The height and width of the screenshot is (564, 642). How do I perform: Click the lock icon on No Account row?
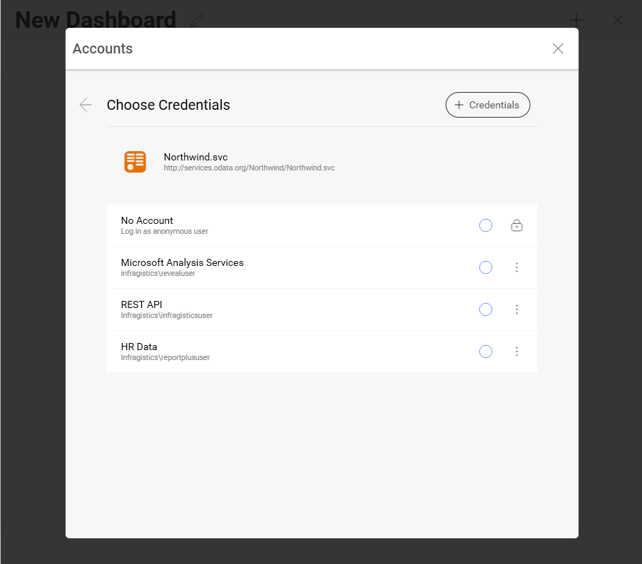pyautogui.click(x=516, y=225)
